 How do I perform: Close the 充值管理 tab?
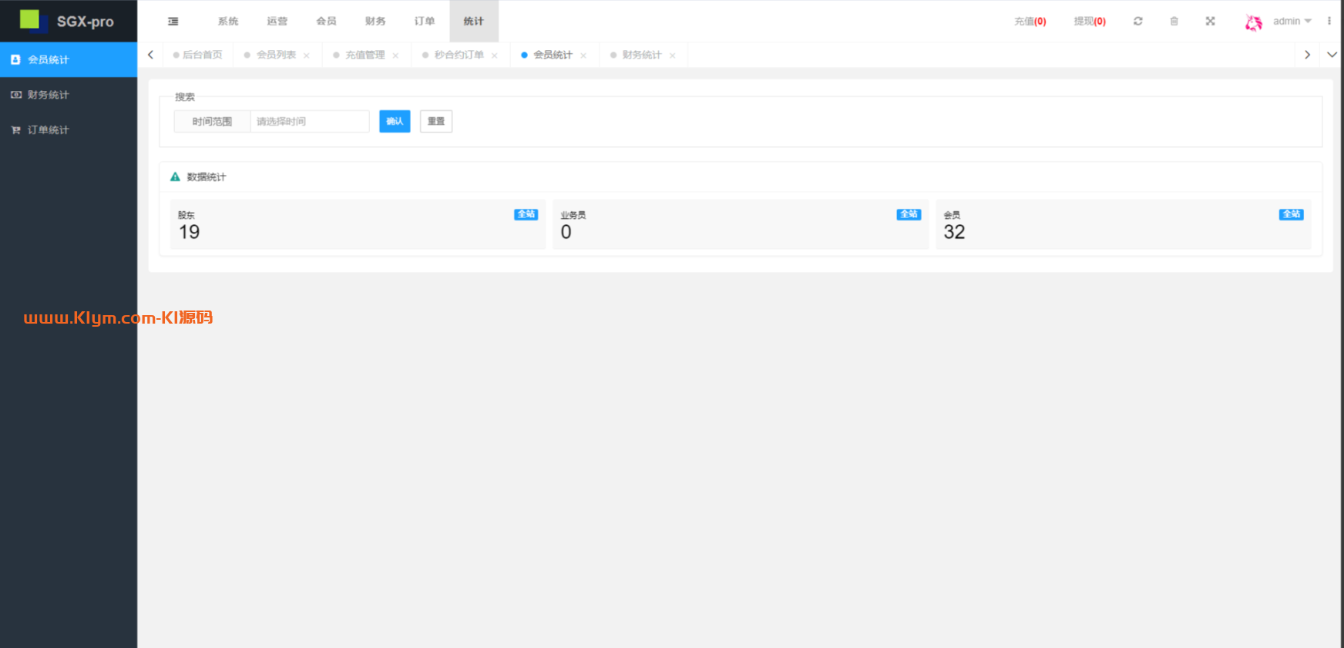coord(395,55)
